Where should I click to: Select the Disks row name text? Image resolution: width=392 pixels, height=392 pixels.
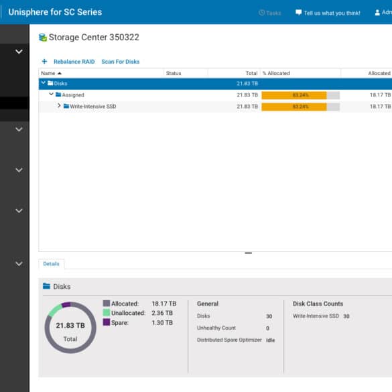click(x=61, y=84)
